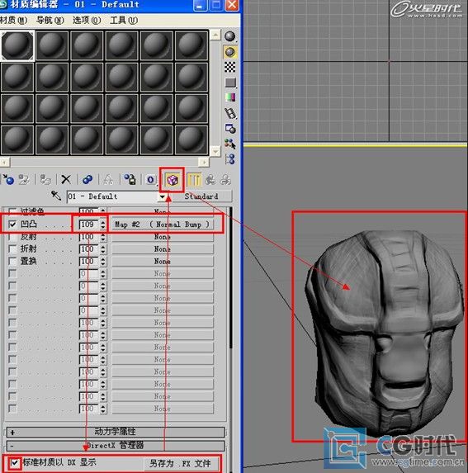Click the 置换 None map button
This screenshot has width=468, height=473.
pyautogui.click(x=163, y=261)
